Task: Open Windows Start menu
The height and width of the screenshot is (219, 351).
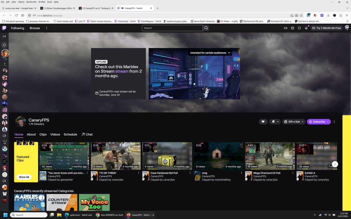Action: tap(6, 215)
